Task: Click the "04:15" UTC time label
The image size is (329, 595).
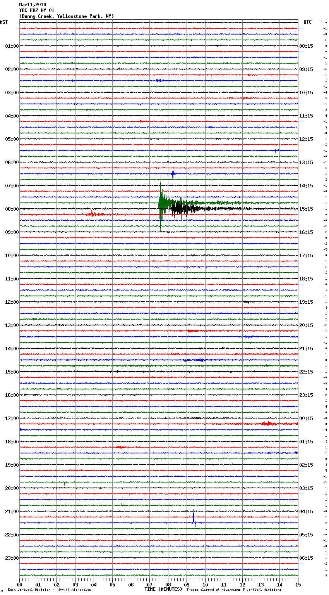Action: pos(306,512)
